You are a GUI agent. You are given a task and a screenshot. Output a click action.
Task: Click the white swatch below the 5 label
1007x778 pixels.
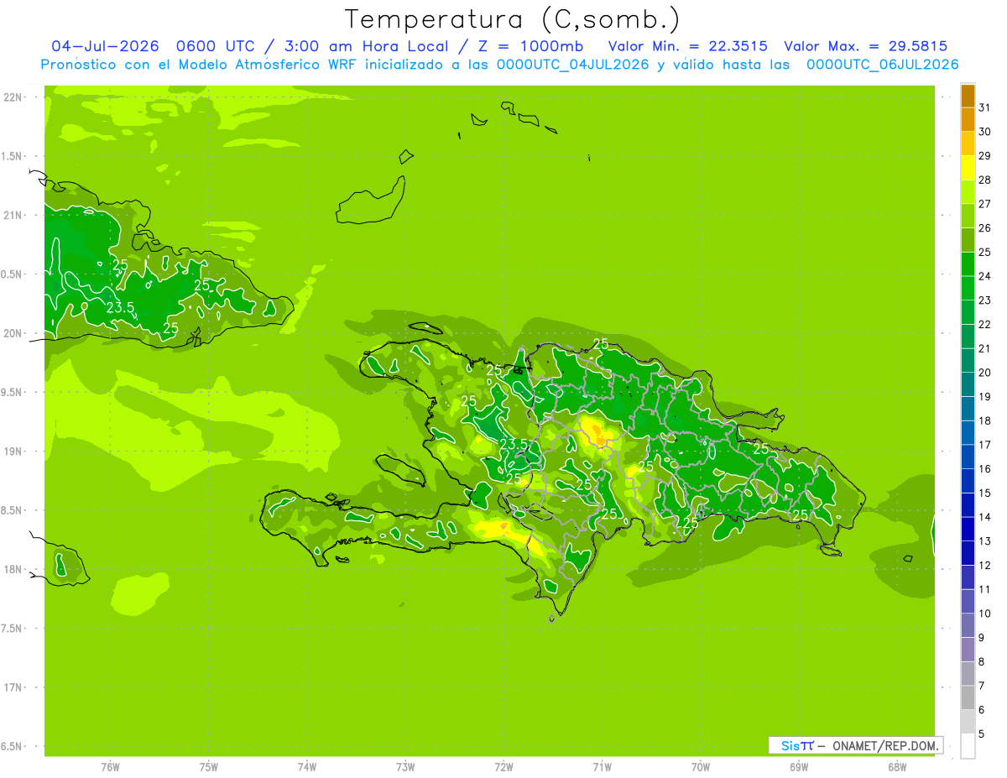968,746
